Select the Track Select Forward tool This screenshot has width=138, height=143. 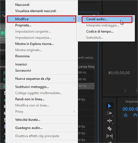tap(110, 113)
